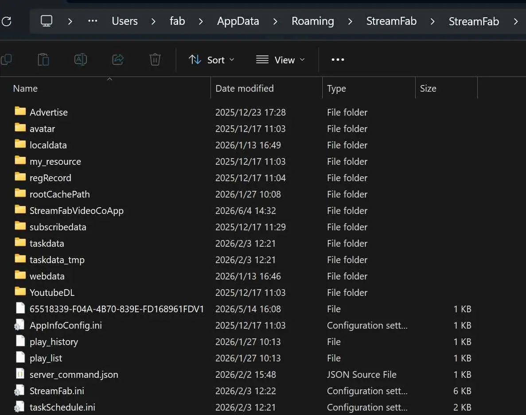Select the Advertise folder icon

[20, 111]
